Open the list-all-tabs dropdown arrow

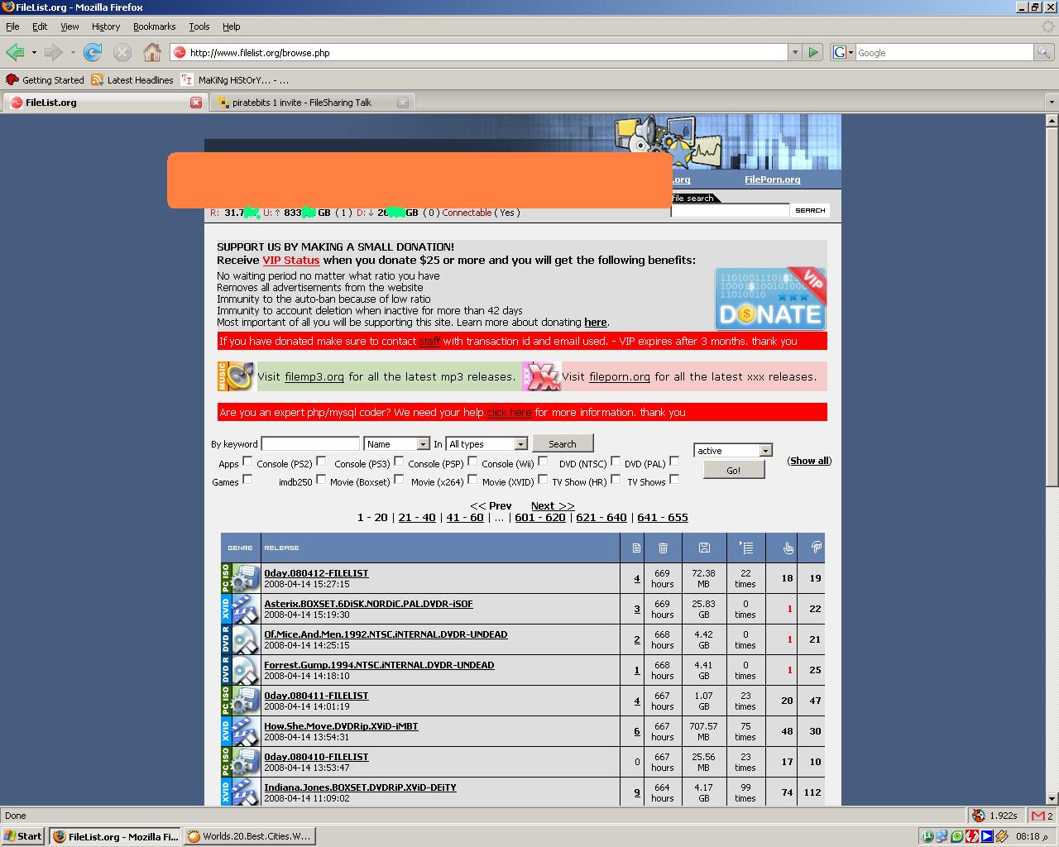click(1052, 103)
